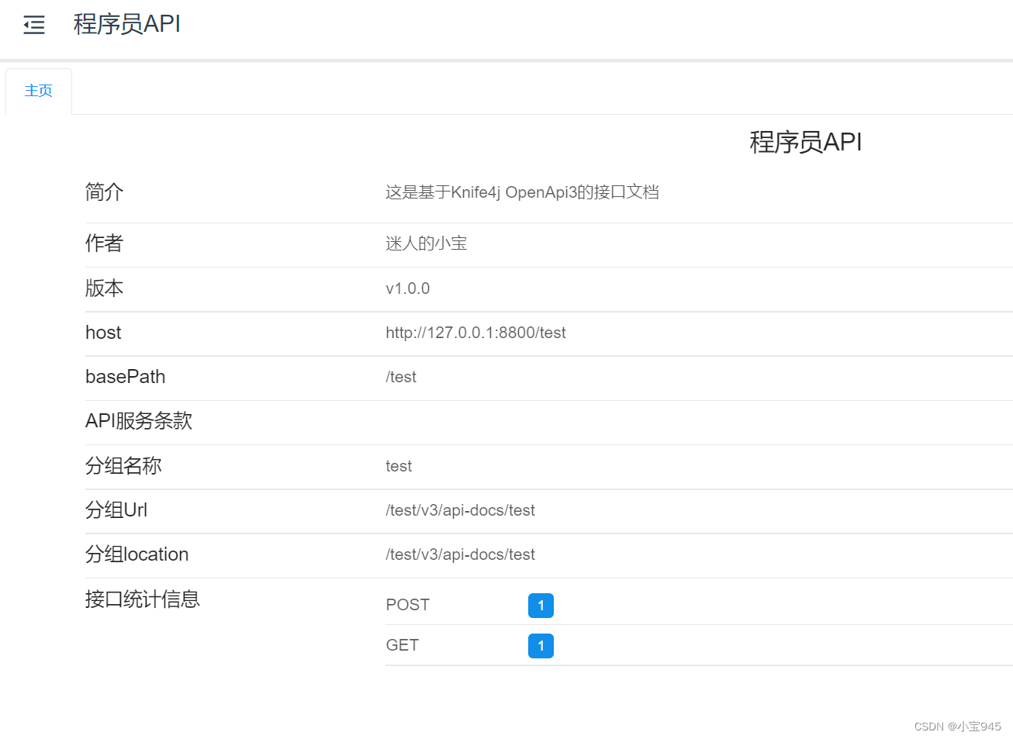The height and width of the screenshot is (739, 1013).
Task: Click the 程序员API header title
Action: (x=127, y=24)
